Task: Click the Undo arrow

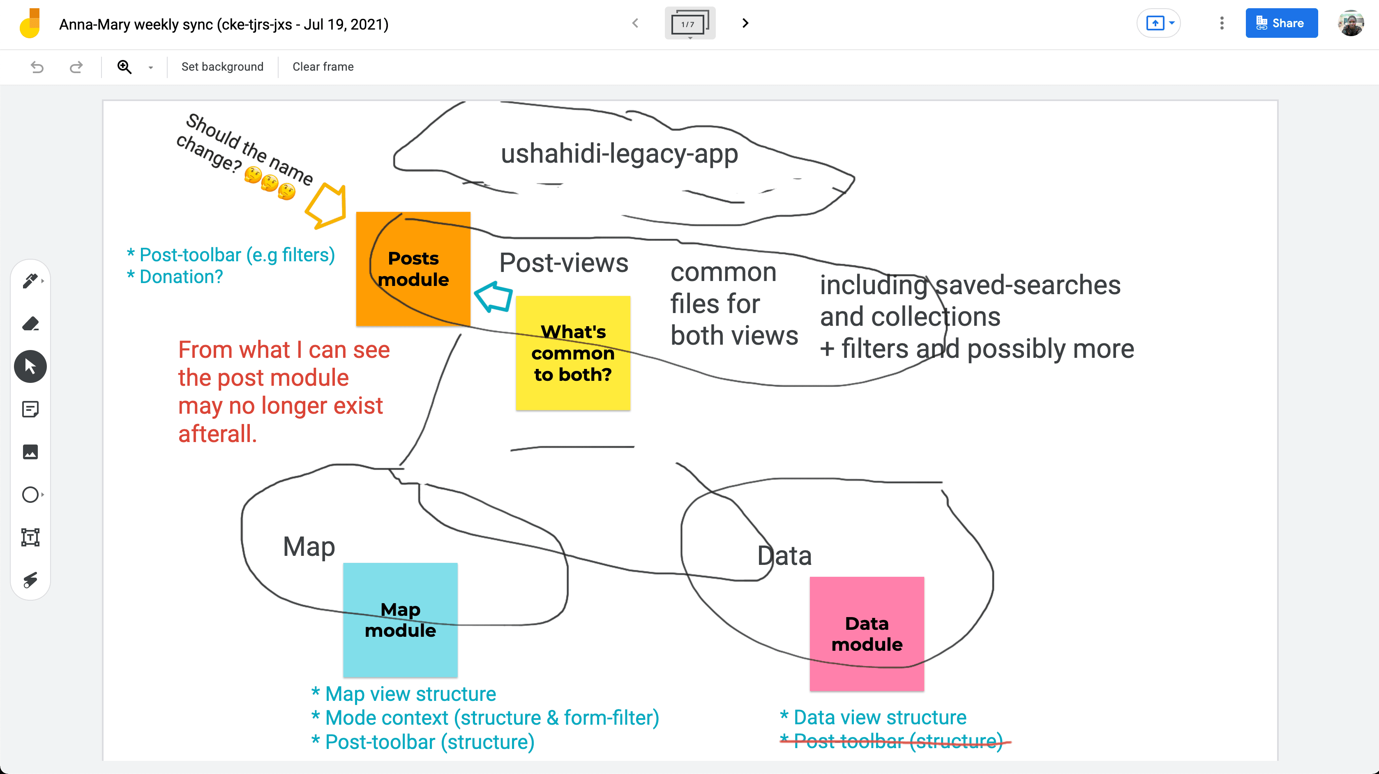Action: (37, 67)
